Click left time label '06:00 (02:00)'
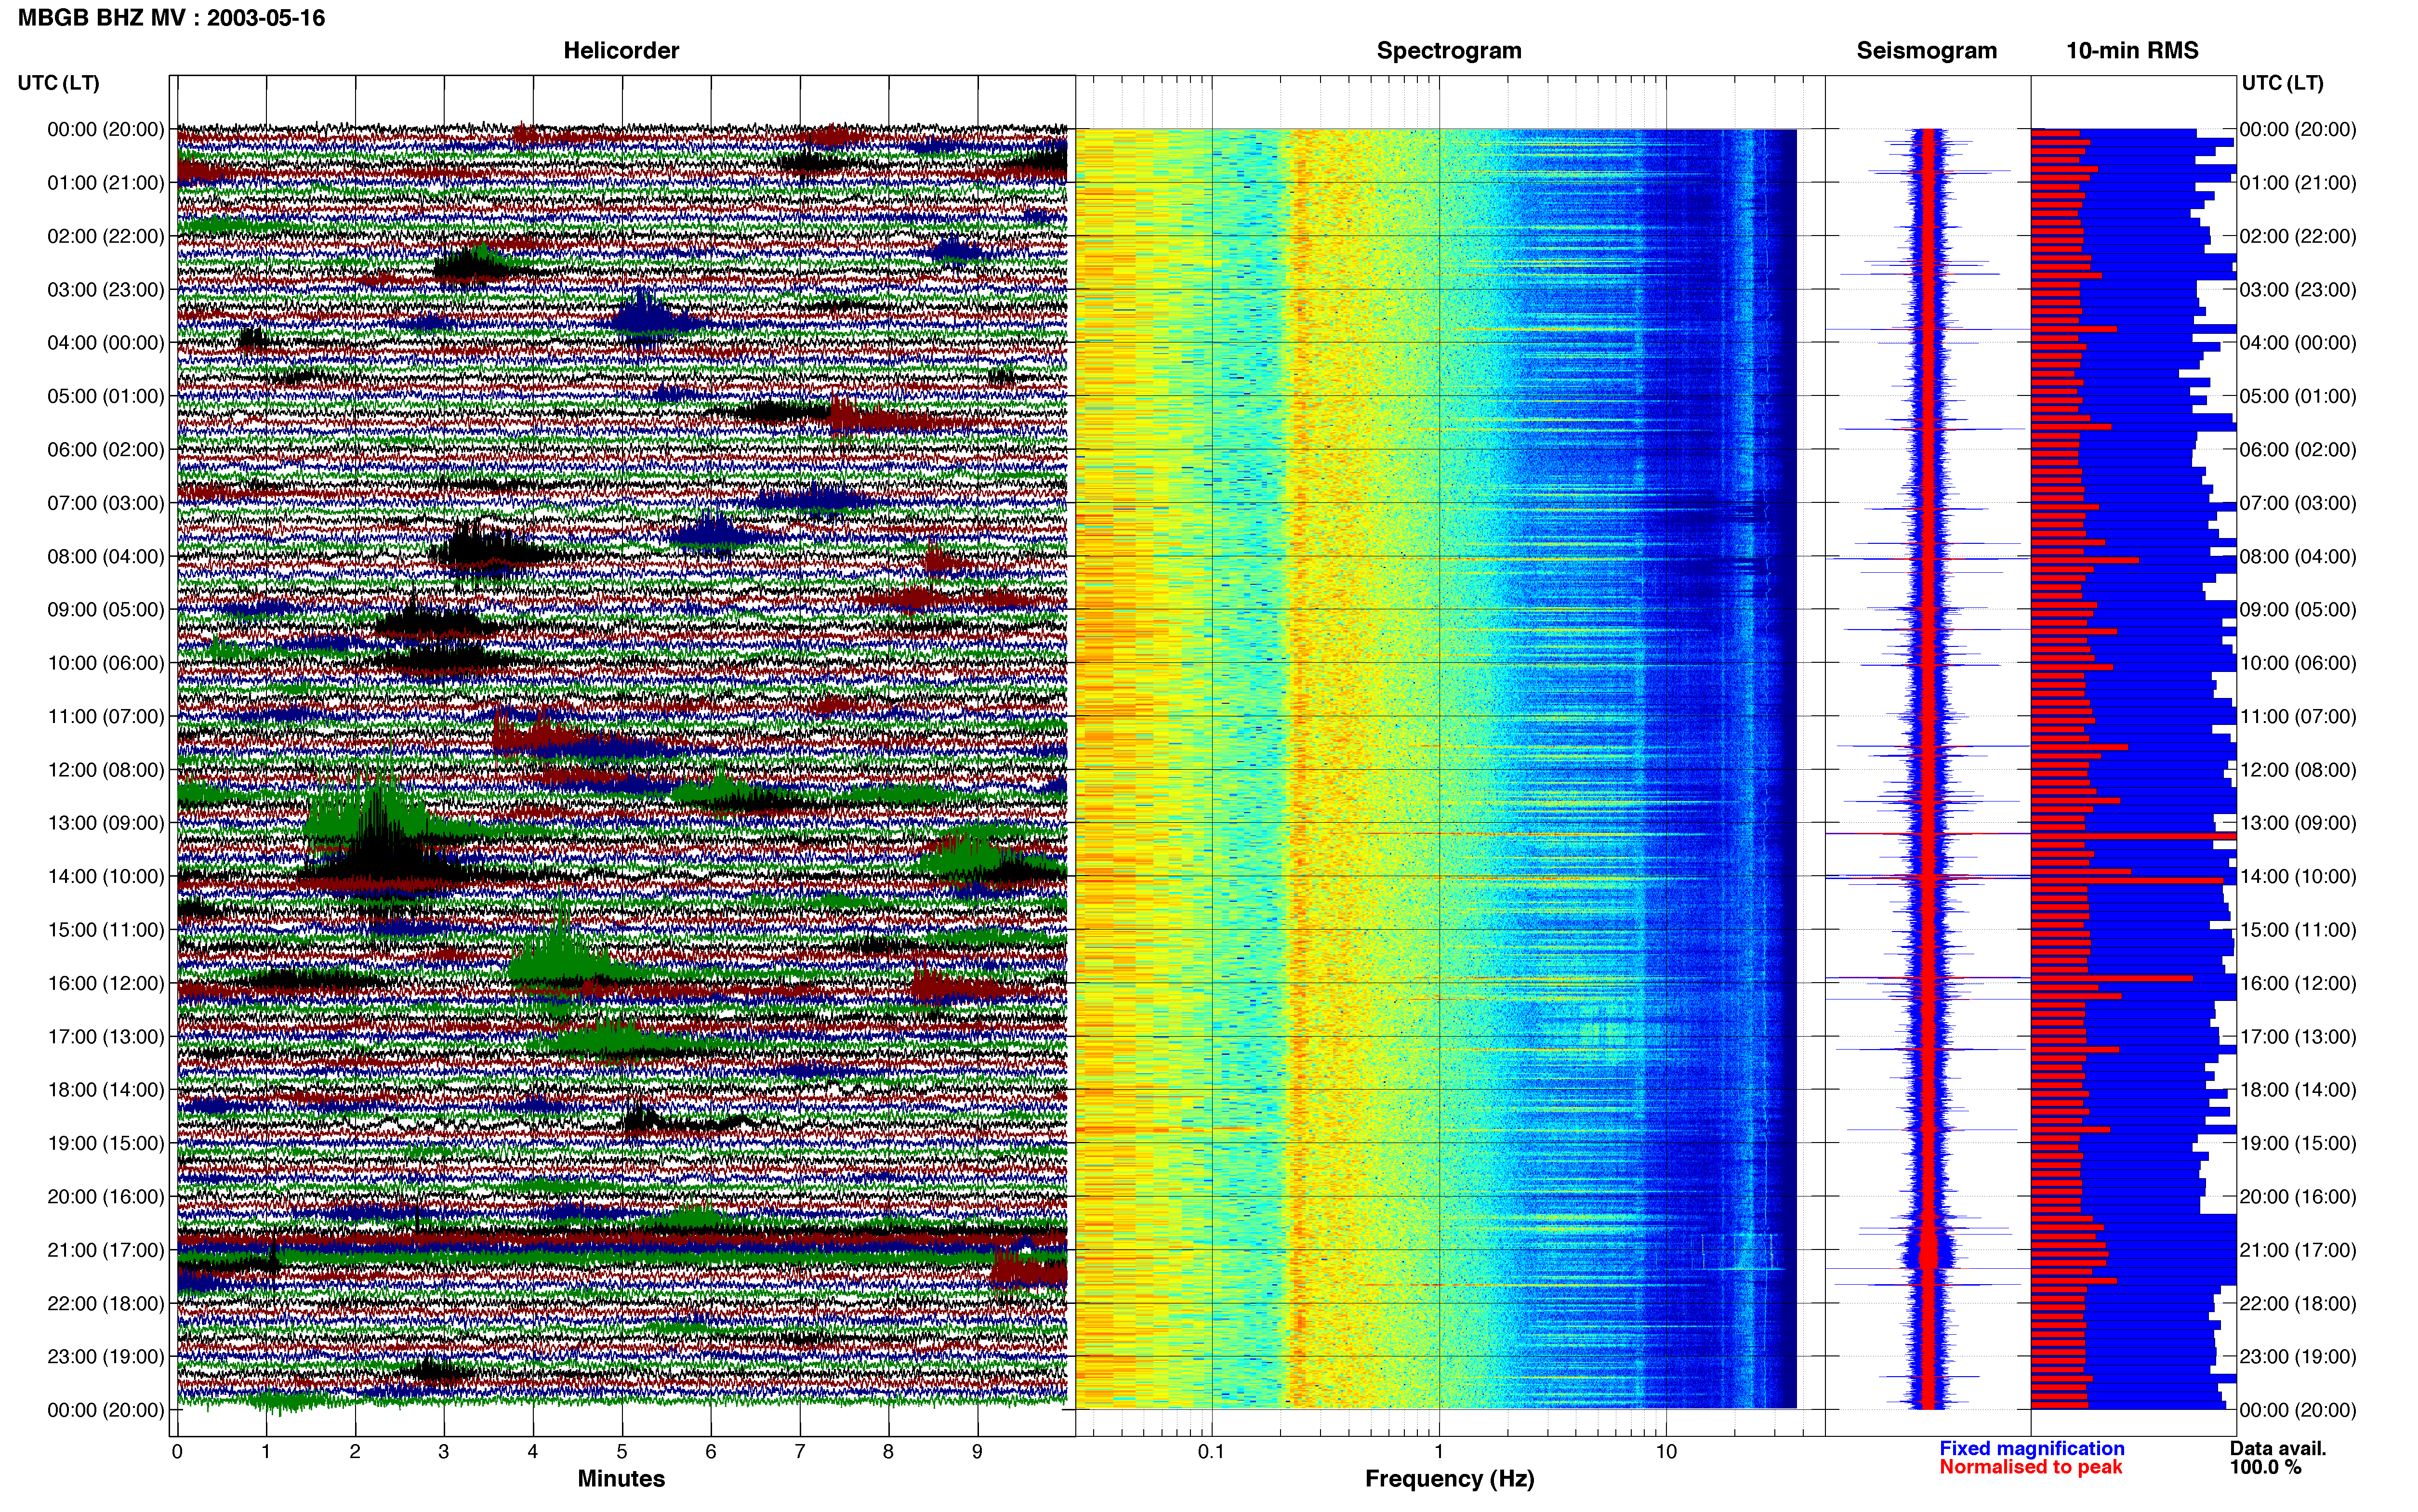The image size is (2418, 1512). point(105,449)
